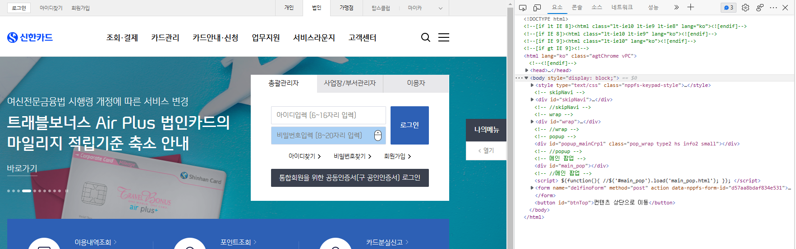Open the 마이카 link
The width and height of the screenshot is (796, 249).
415,8
